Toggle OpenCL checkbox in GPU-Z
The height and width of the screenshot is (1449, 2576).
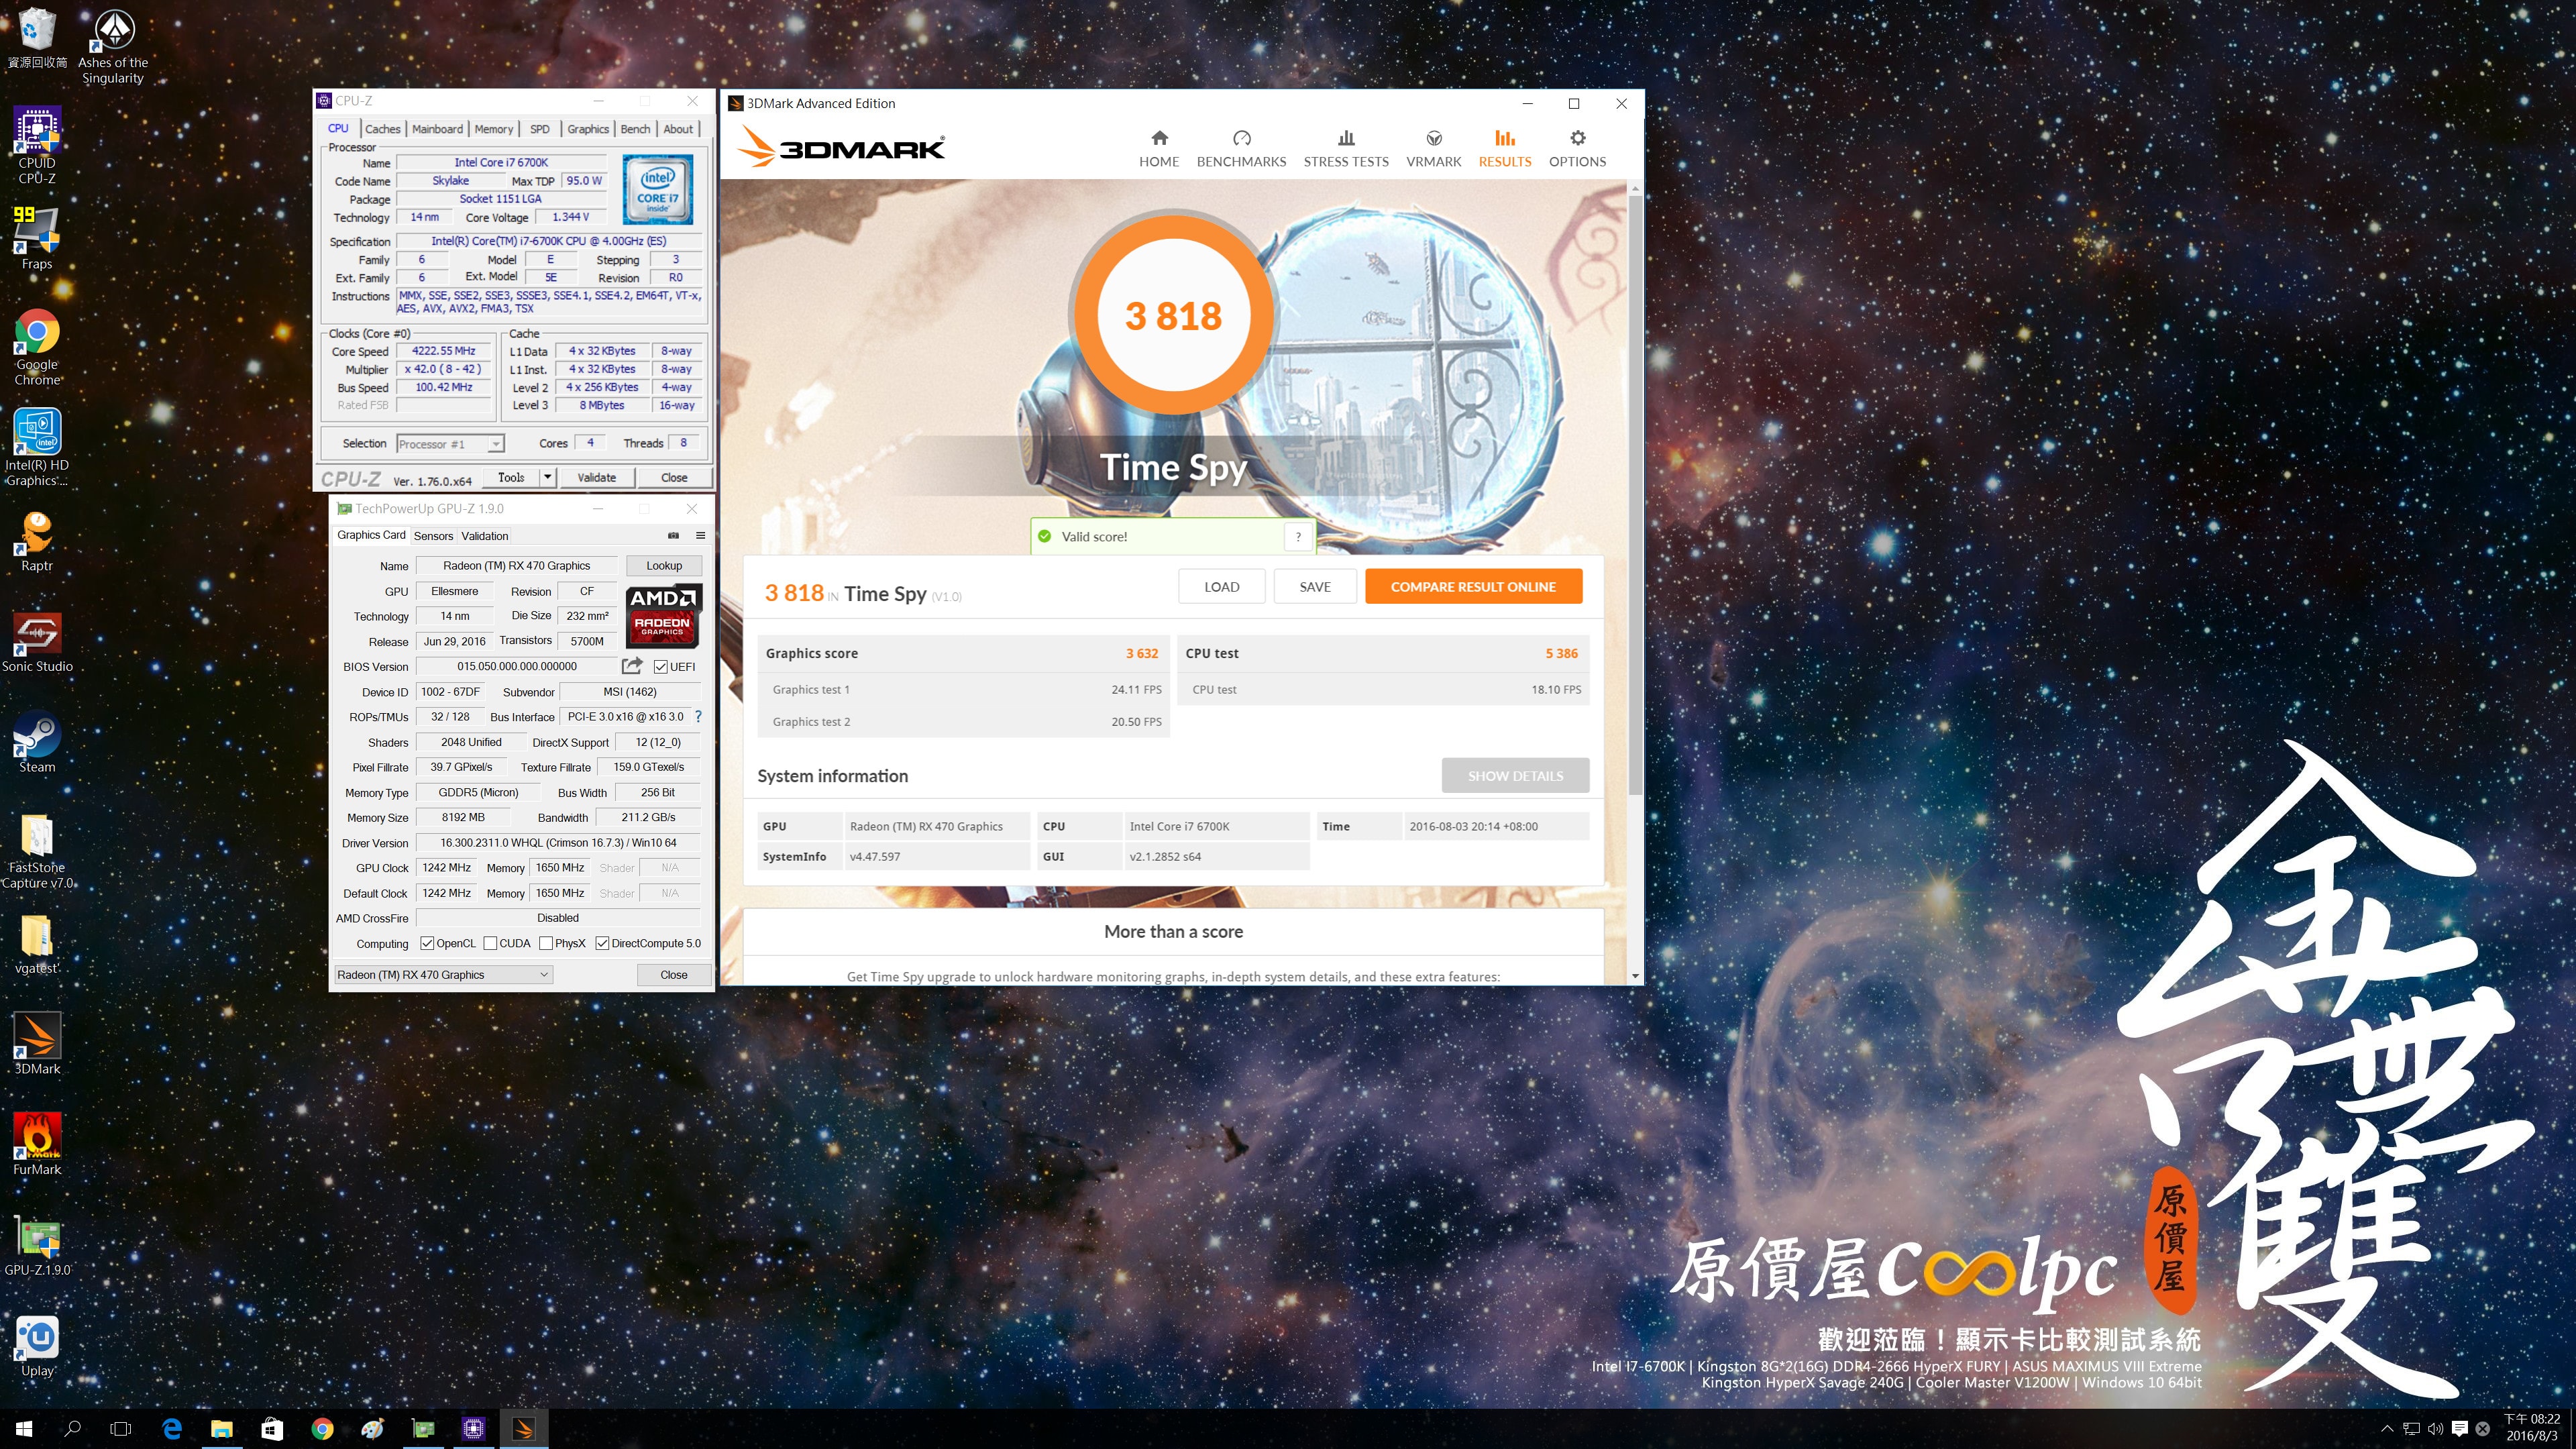pos(427,943)
